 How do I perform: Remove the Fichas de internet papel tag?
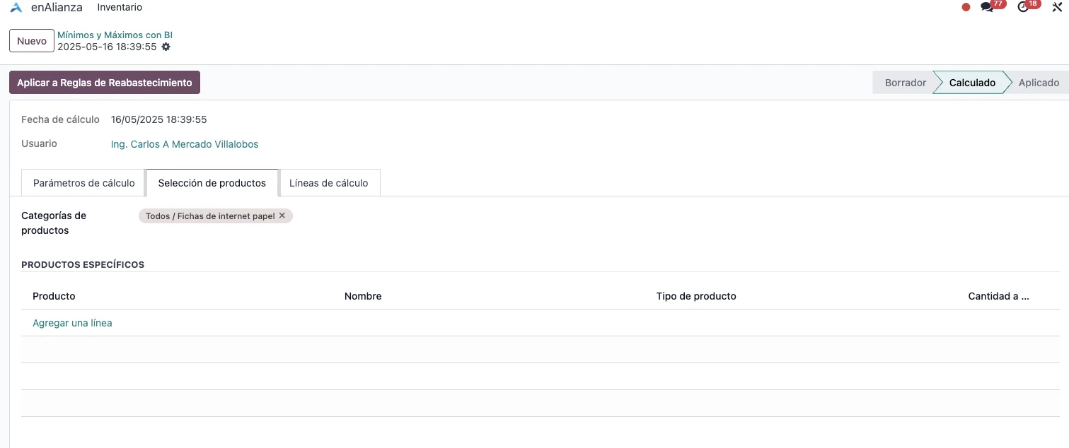click(282, 216)
